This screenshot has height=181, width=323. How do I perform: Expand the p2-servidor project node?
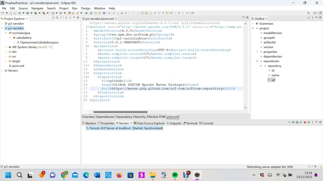click(x=2, y=24)
